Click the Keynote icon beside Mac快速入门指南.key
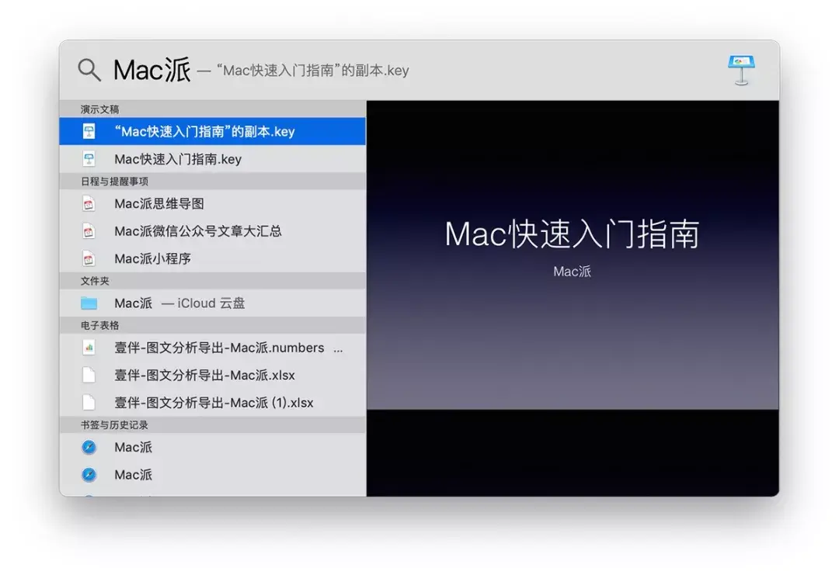 coord(89,158)
